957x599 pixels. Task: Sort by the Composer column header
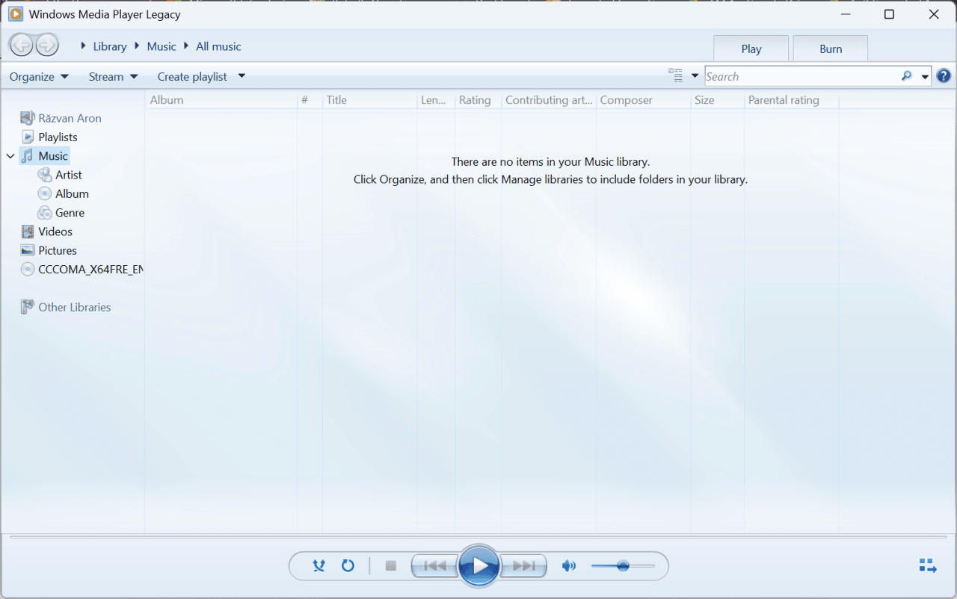[x=643, y=100]
